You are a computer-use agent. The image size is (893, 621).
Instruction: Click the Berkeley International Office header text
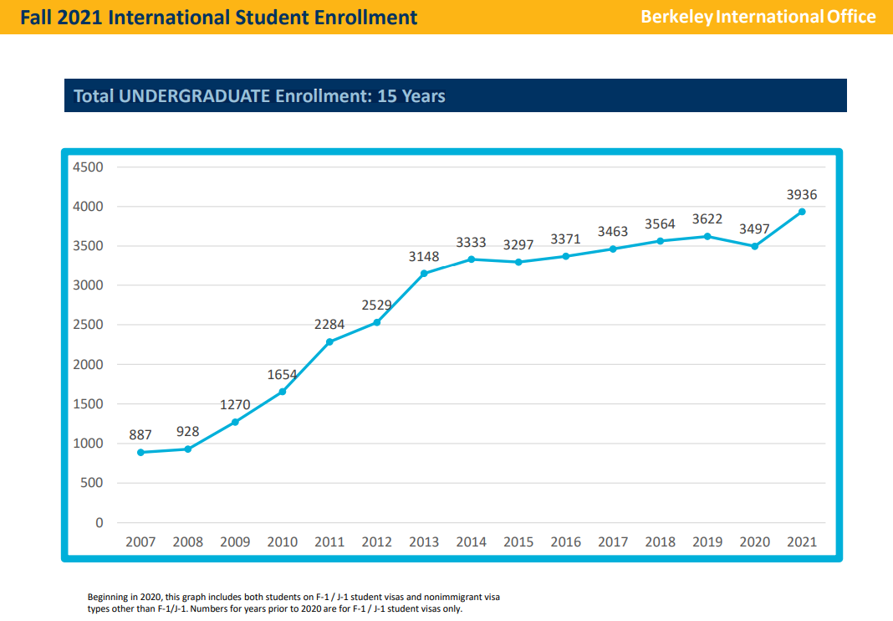[x=758, y=17]
